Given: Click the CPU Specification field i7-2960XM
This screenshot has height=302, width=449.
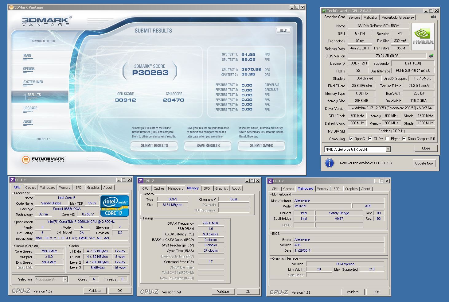Looking at the screenshot, I should (81, 222).
